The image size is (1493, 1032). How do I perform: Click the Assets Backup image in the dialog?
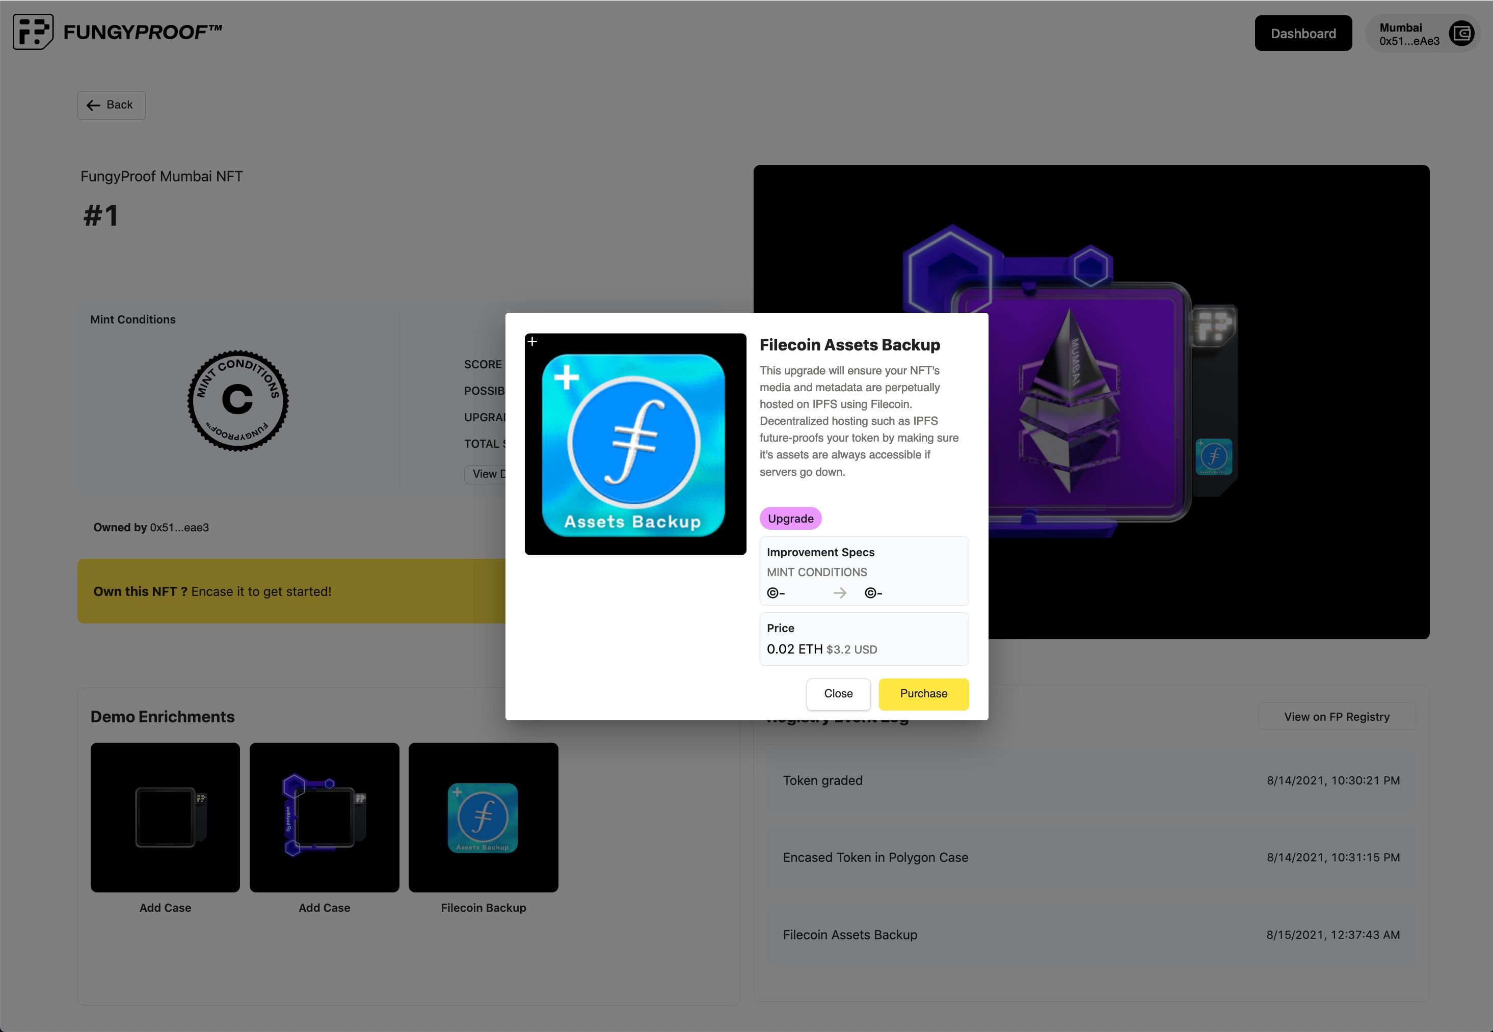point(635,444)
